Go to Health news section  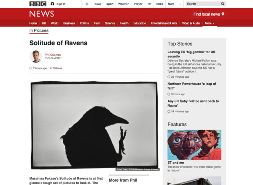tap(124, 23)
